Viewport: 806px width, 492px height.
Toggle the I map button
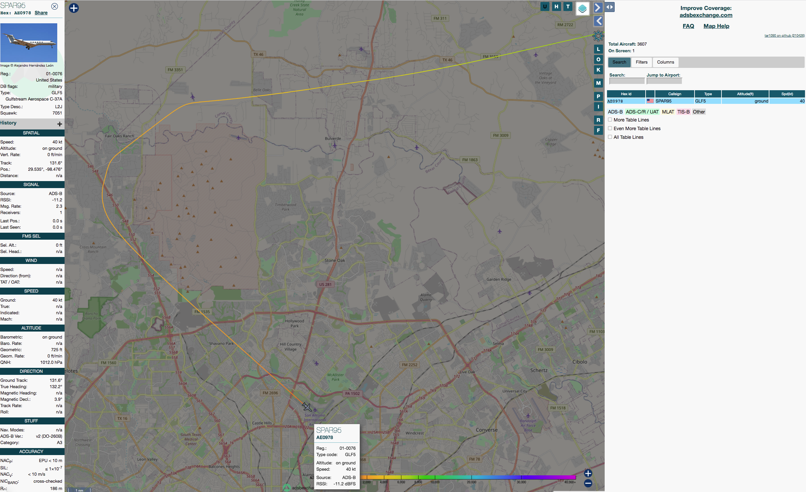(x=598, y=107)
